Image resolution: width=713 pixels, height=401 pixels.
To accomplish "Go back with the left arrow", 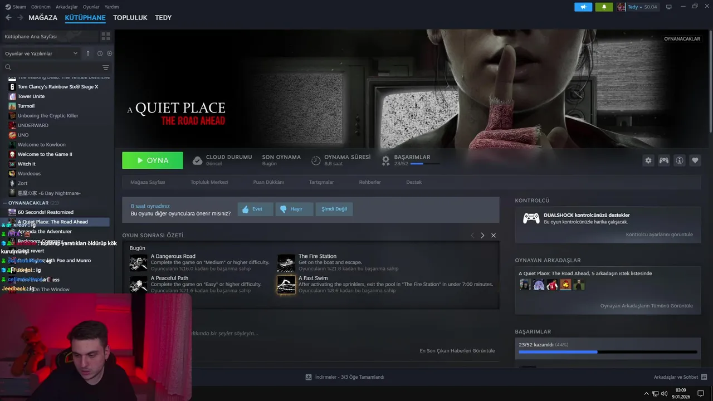I will click(x=8, y=17).
